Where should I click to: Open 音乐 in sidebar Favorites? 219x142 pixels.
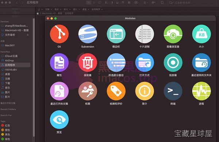5,88
